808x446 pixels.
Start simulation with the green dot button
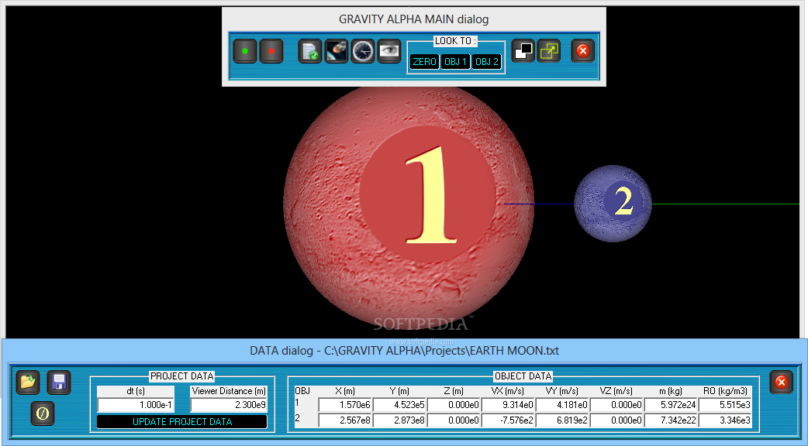point(245,51)
